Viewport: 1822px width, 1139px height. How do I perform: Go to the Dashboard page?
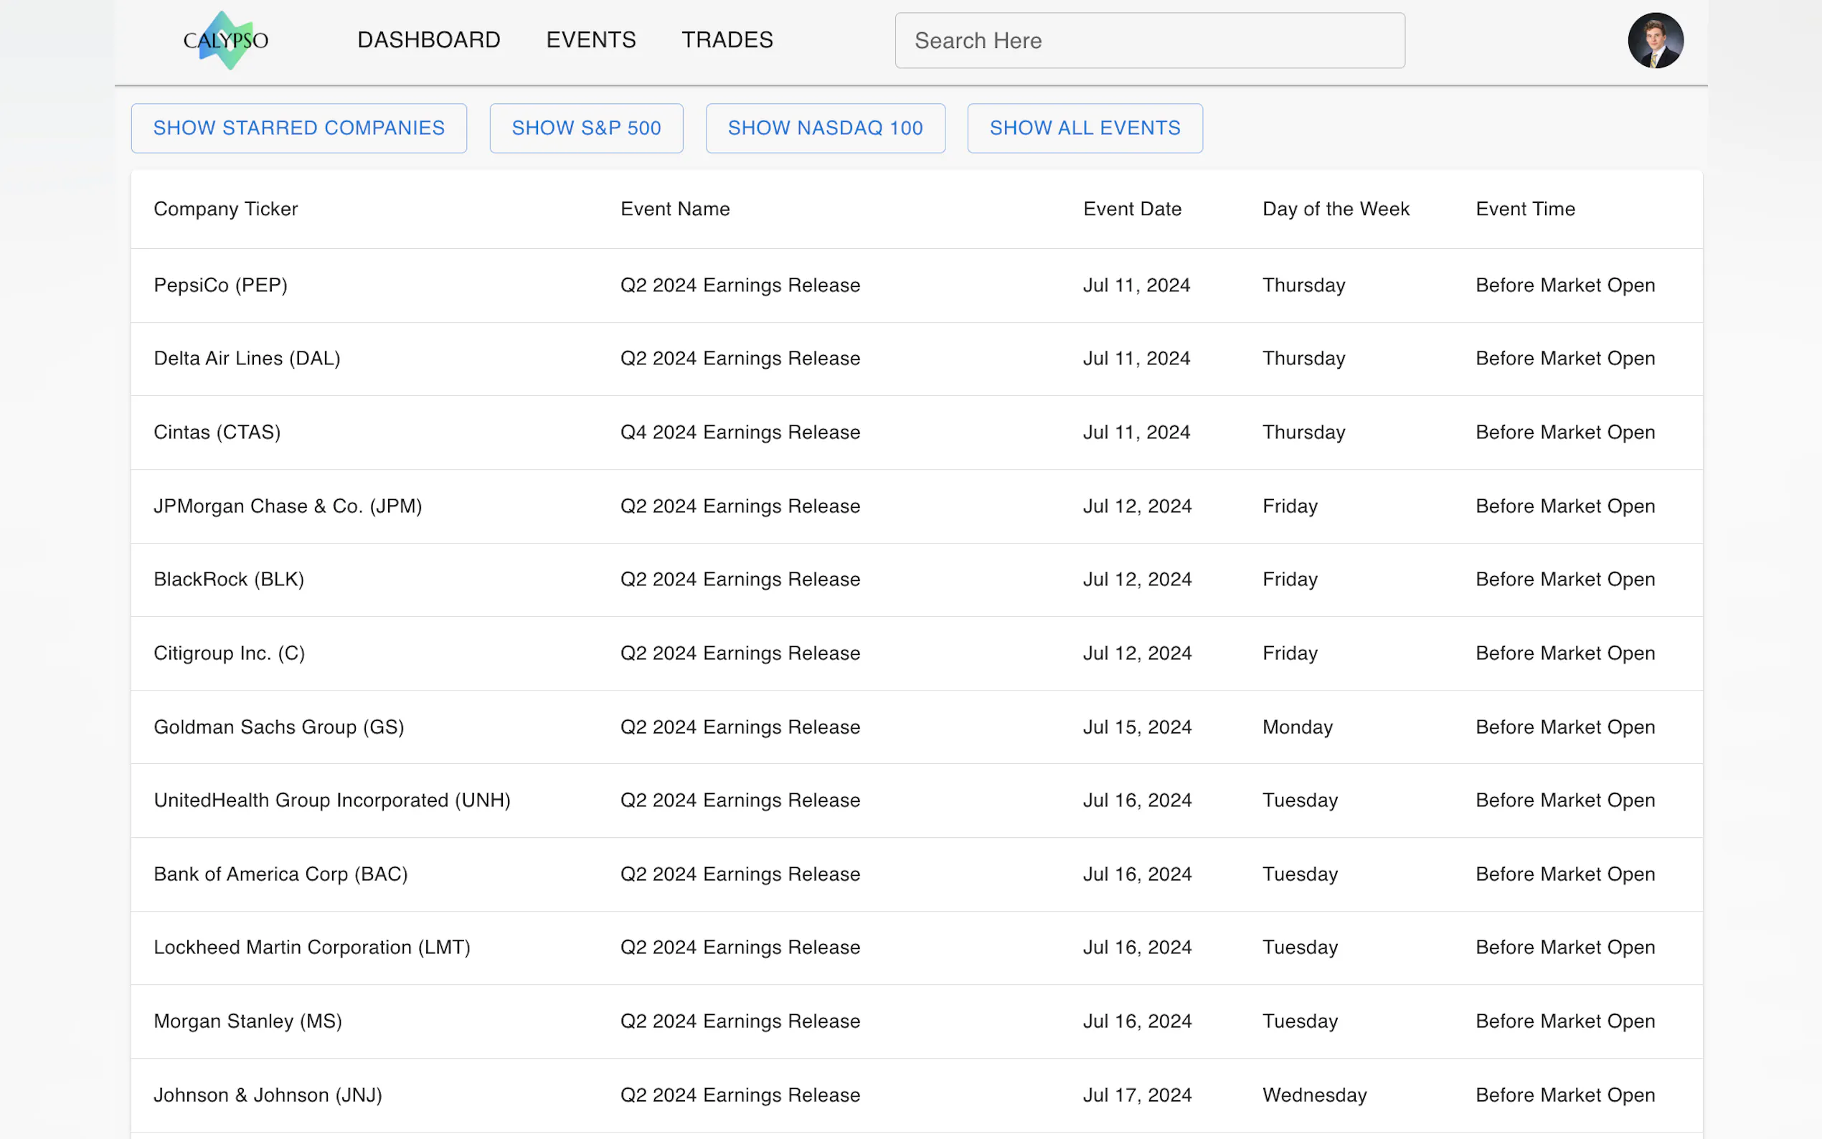(x=428, y=40)
